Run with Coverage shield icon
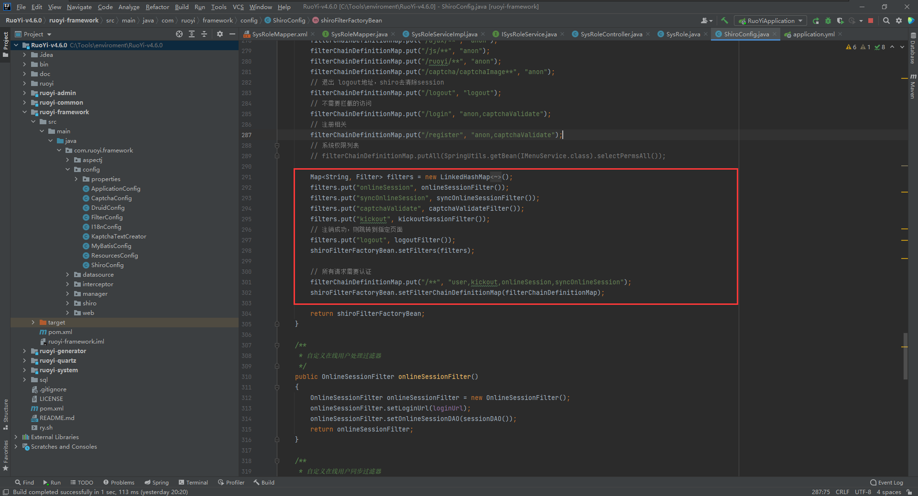The width and height of the screenshot is (918, 496). point(840,21)
